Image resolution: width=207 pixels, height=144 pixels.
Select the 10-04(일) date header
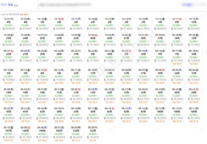point(93,35)
